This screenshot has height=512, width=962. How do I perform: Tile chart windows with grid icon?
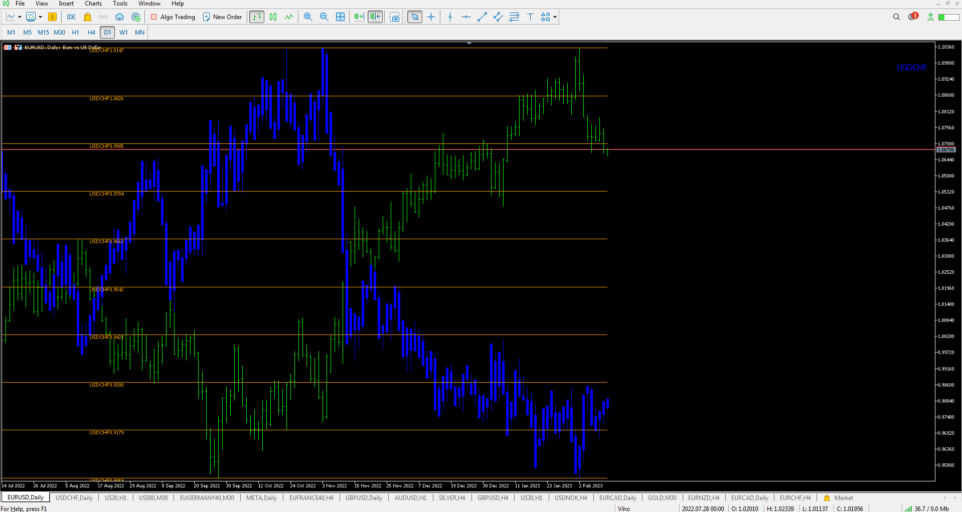pyautogui.click(x=340, y=17)
